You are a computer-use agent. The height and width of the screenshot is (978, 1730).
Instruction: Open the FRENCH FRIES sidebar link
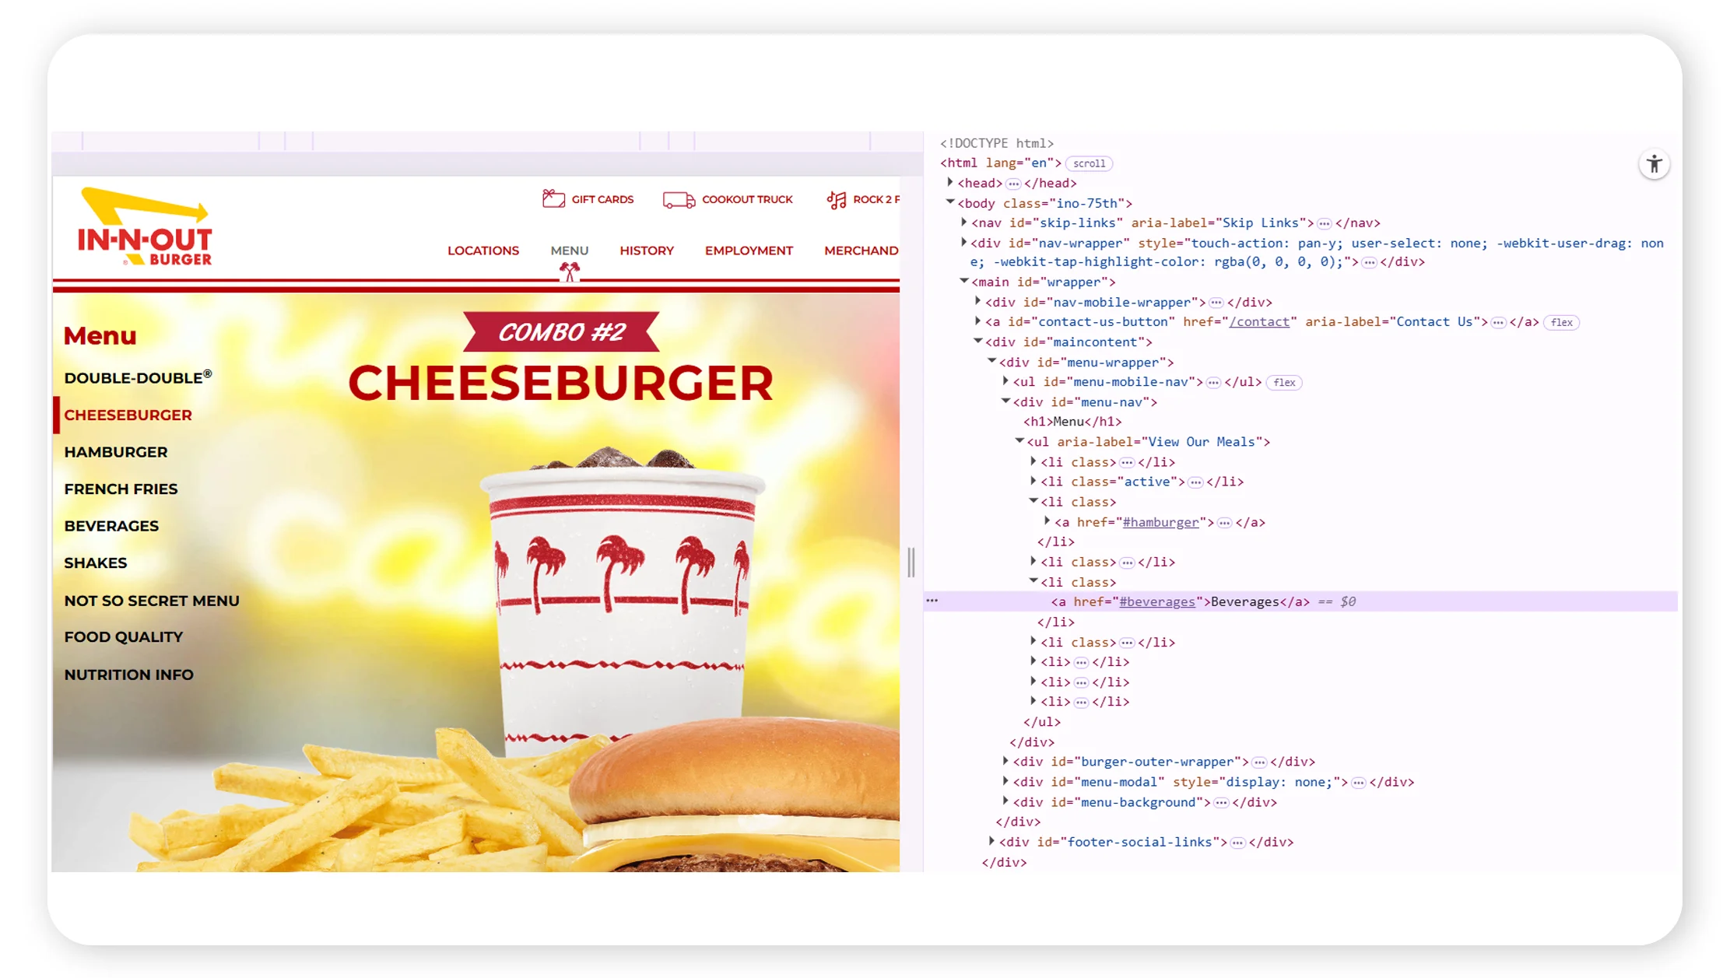[x=121, y=489]
